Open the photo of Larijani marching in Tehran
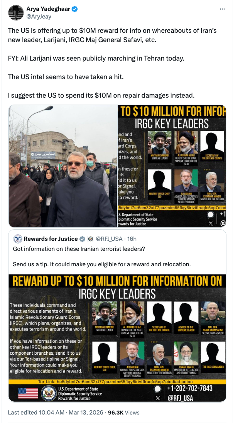233x423 pixels. point(63,166)
